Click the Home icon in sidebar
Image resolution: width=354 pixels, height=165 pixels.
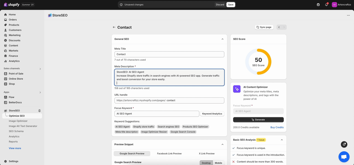[x=6, y=14]
